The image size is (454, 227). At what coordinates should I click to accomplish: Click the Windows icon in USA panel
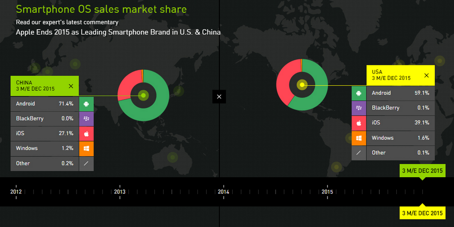(x=359, y=138)
